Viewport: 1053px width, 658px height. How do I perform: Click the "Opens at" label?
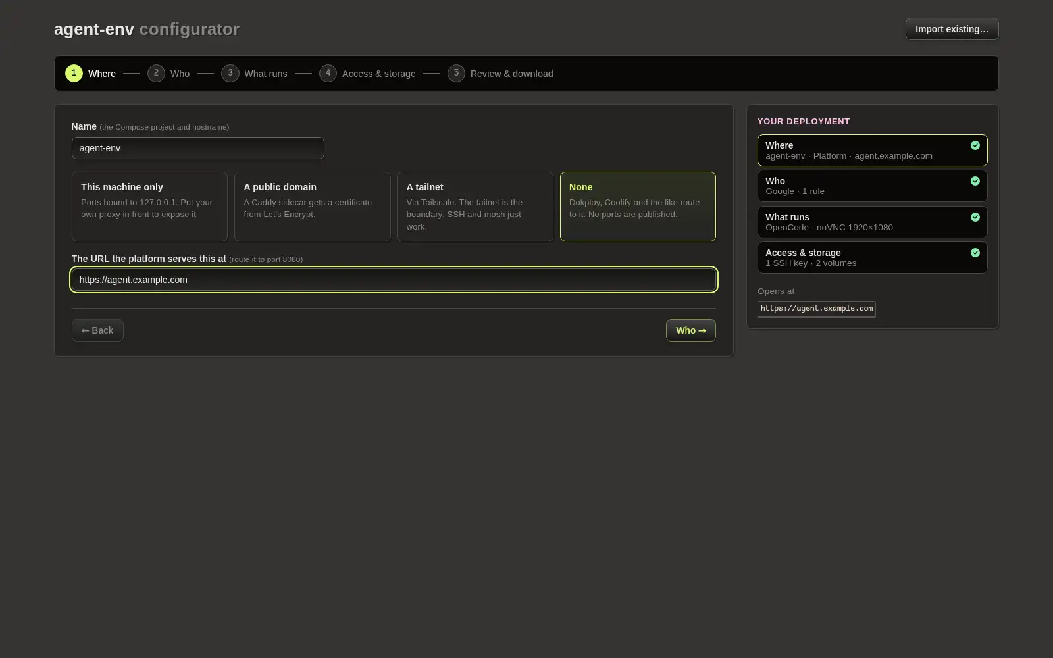pos(776,291)
